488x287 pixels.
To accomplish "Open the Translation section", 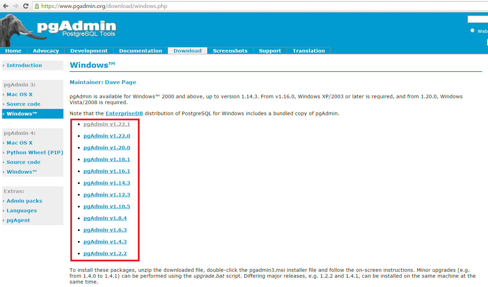I will [308, 50].
